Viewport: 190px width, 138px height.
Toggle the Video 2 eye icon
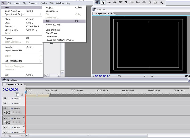click(x=5, y=103)
